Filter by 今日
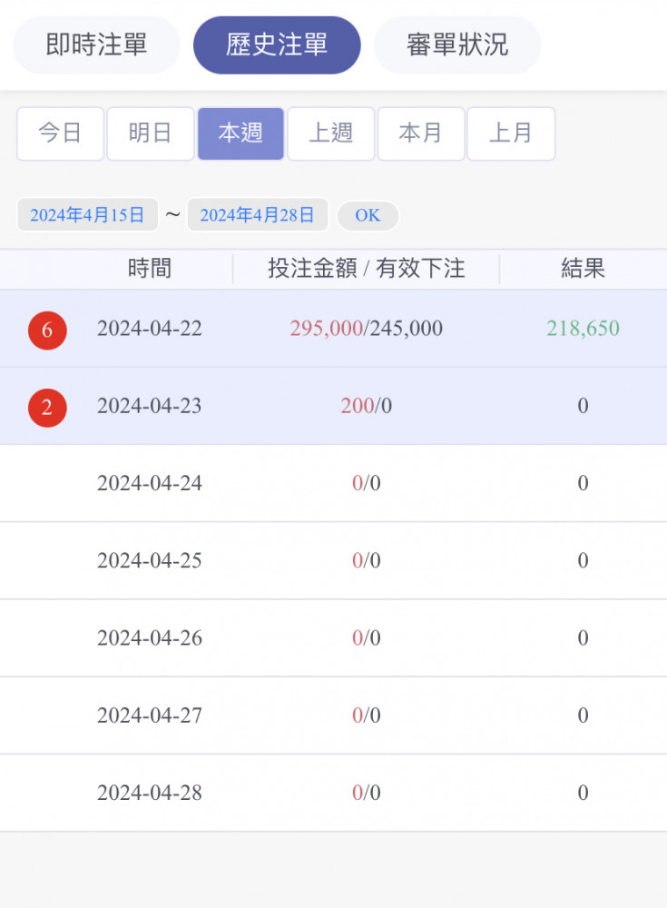 (x=60, y=133)
